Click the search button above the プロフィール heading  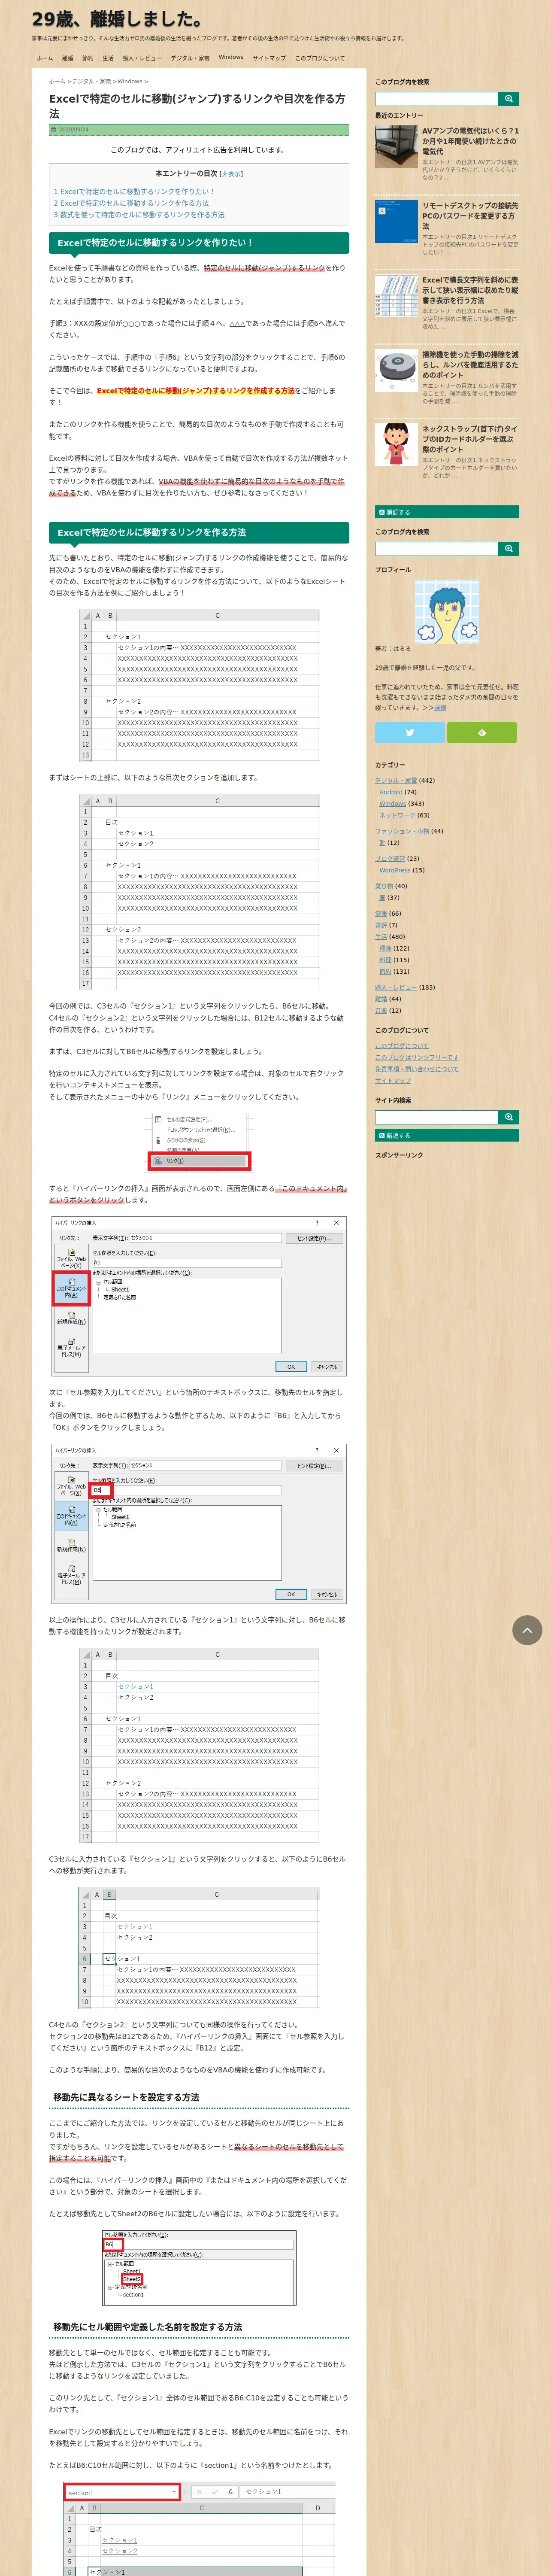[x=509, y=549]
